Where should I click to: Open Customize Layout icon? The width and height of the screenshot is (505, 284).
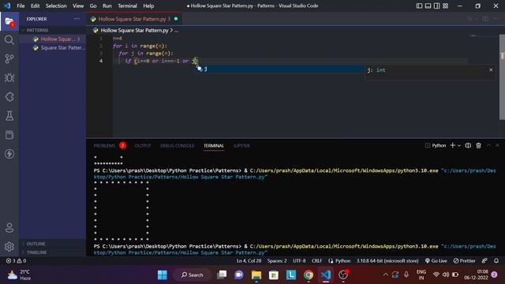tap(445, 6)
